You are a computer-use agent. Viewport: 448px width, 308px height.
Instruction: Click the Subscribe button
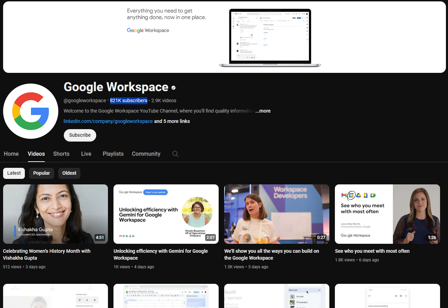80,135
